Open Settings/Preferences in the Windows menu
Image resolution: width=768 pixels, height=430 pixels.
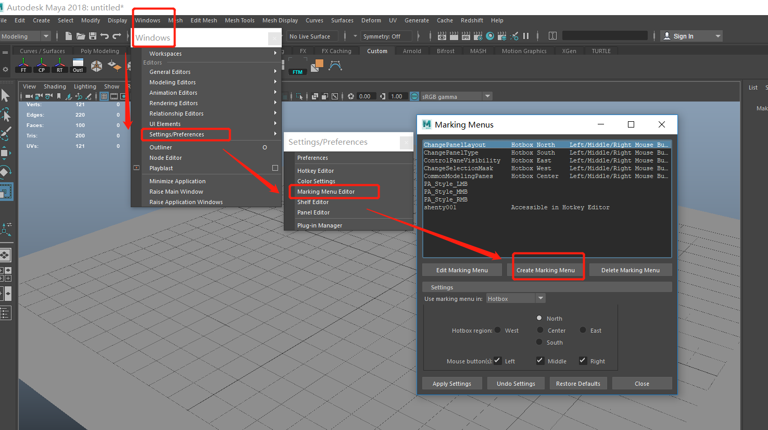tap(211, 134)
